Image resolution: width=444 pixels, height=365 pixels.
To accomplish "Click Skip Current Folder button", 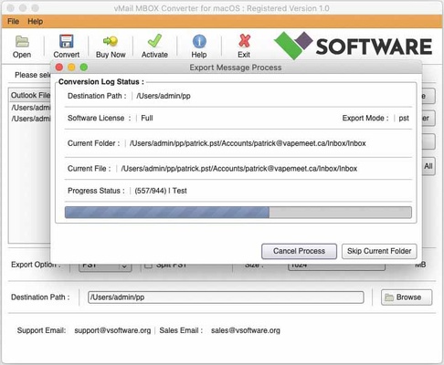I will [379, 251].
